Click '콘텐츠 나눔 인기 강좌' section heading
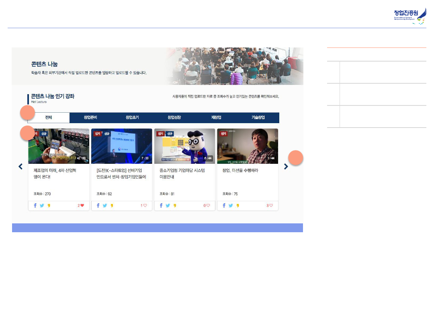The image size is (434, 326). pos(53,96)
